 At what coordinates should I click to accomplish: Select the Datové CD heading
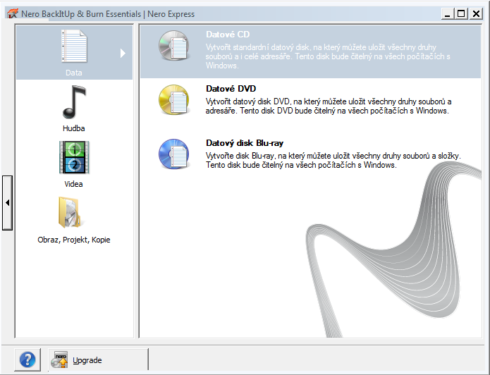pos(228,35)
